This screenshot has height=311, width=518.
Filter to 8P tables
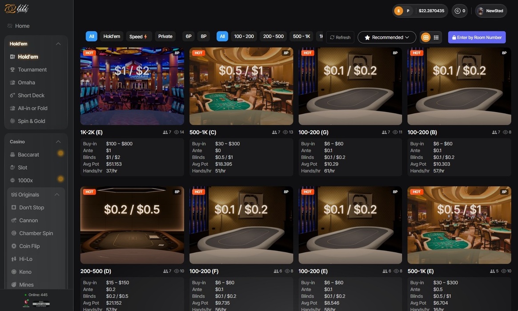coord(204,36)
